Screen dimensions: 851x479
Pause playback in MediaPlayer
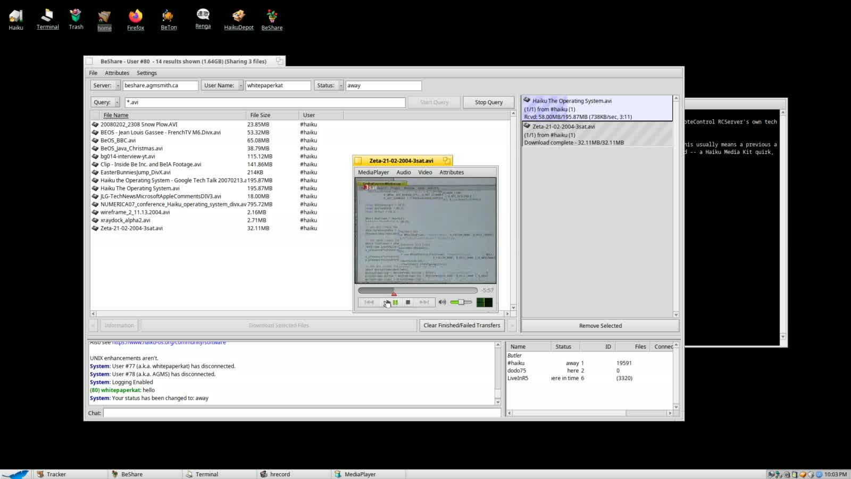[x=395, y=302]
